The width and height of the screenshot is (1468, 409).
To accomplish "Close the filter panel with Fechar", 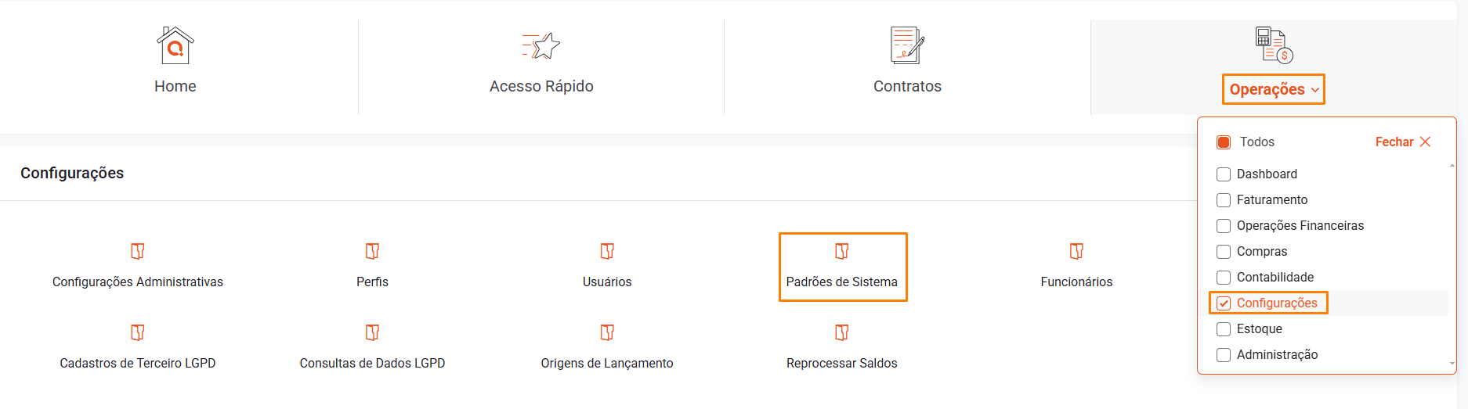I will [1403, 142].
